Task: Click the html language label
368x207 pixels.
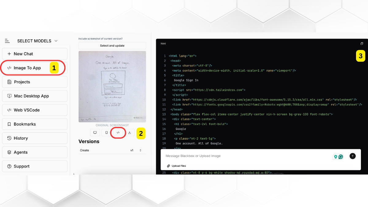Action: coord(163,44)
